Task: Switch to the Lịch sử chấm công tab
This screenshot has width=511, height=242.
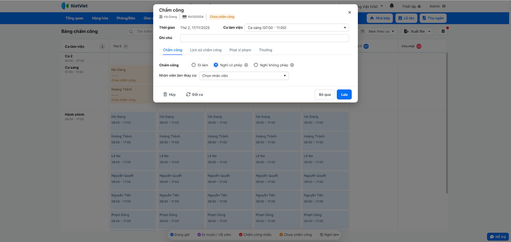Action: pos(206,50)
